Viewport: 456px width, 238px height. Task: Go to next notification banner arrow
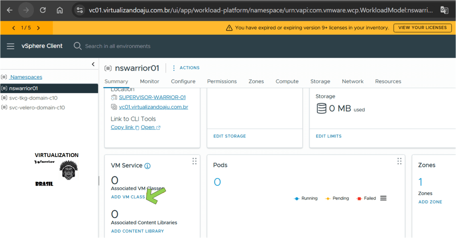tap(38, 28)
